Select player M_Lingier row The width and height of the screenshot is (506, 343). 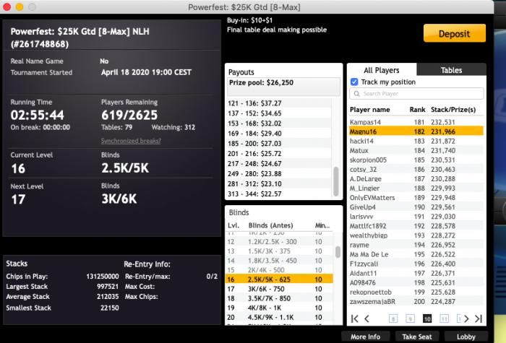pyautogui.click(x=416, y=188)
